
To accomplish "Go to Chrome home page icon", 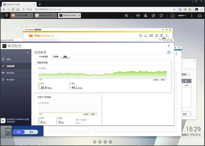I will tap(18, 9).
